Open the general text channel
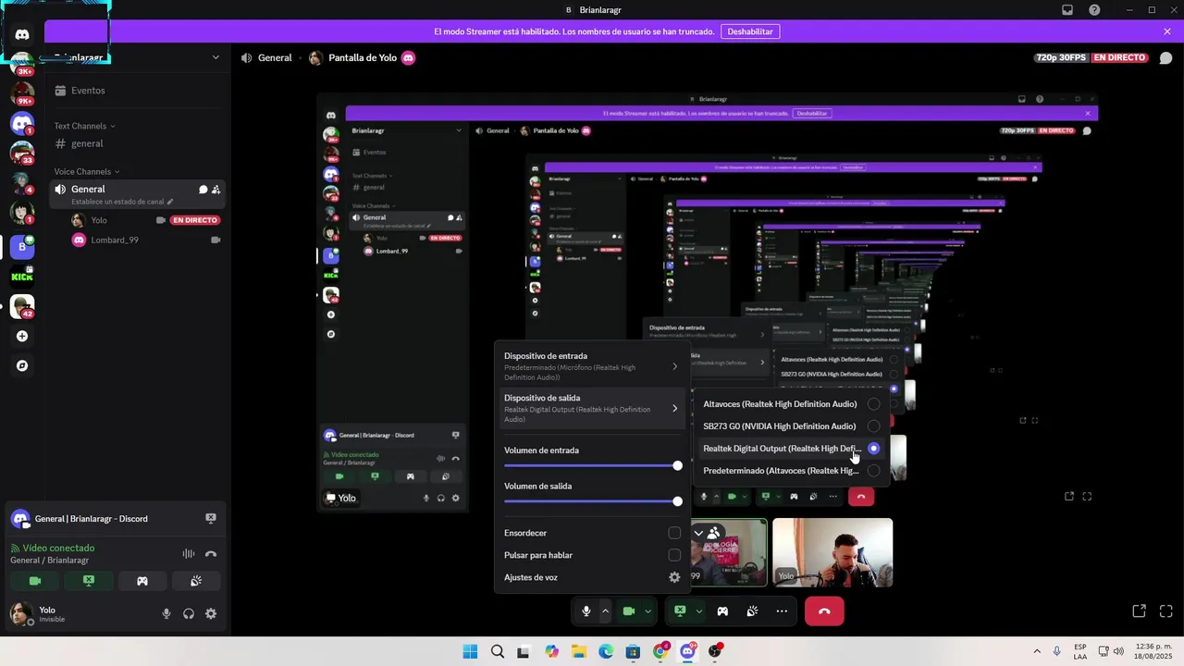Image resolution: width=1184 pixels, height=666 pixels. (139, 143)
